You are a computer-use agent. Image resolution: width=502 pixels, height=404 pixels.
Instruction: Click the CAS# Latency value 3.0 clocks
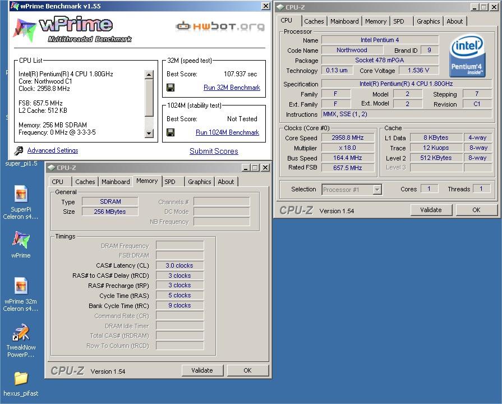click(x=179, y=265)
